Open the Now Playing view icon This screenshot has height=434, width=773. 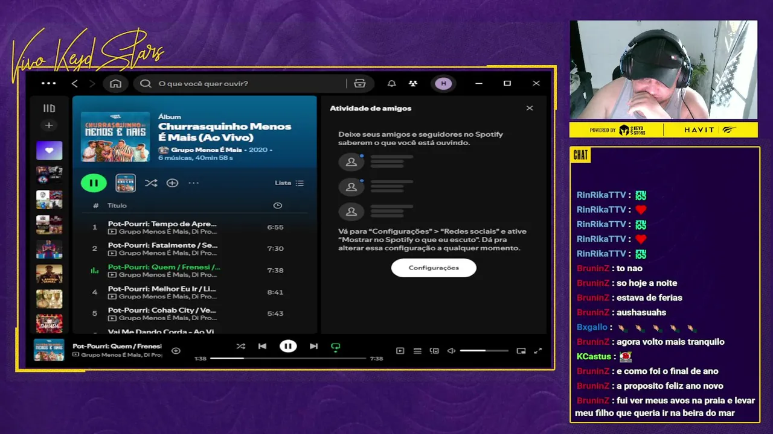[x=400, y=351]
